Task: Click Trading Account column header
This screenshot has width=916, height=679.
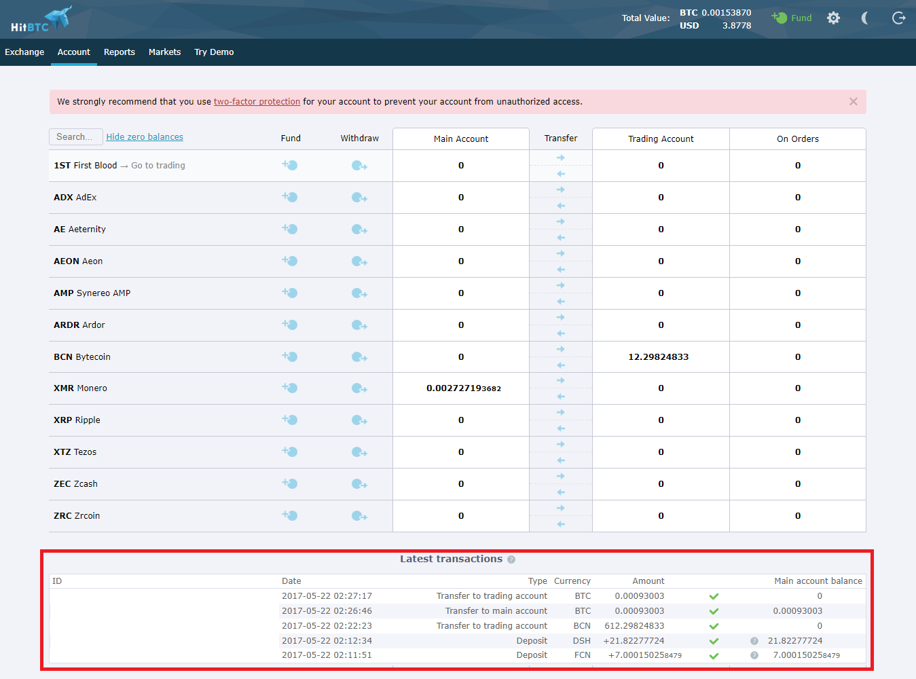Action: point(661,139)
